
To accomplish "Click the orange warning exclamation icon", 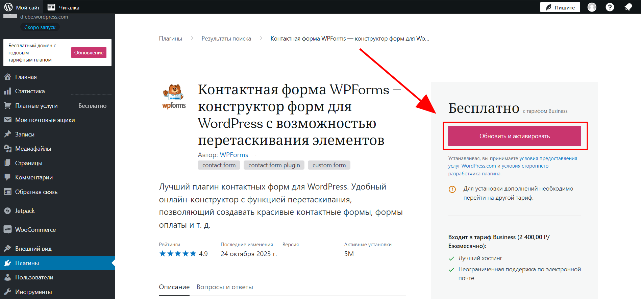I will 452,189.
